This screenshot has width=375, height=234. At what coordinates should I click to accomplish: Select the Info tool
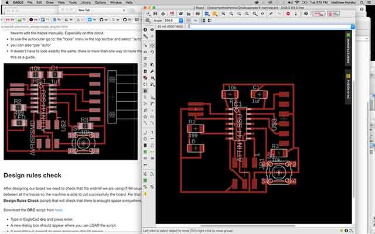[x=145, y=30]
